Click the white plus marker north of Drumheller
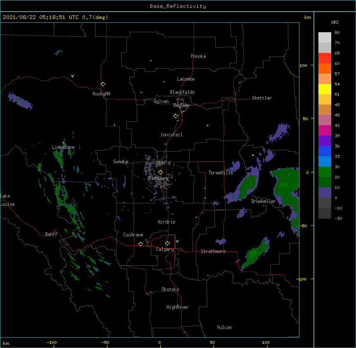Screen dimensions: 356x348 253,155
